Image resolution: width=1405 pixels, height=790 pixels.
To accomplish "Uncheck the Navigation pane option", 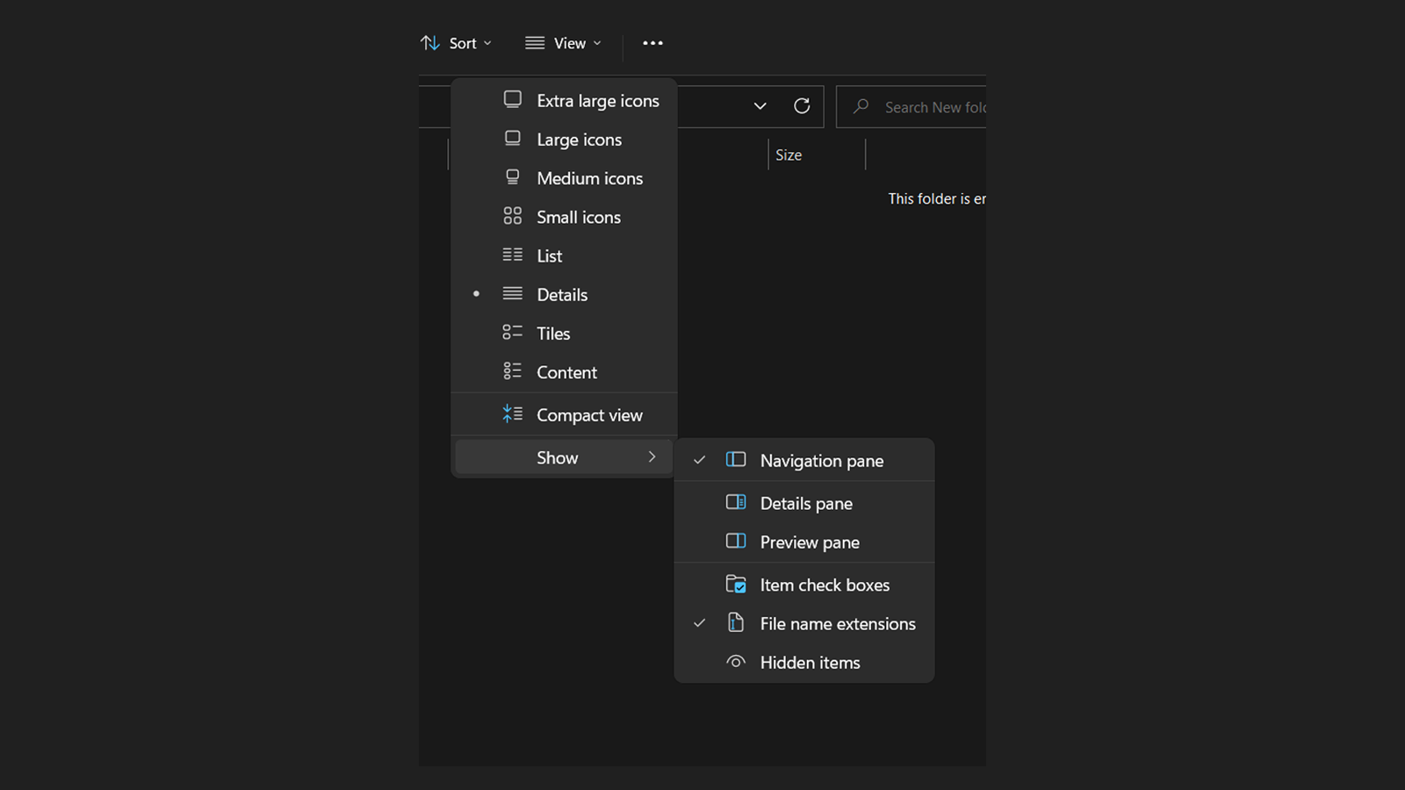I will [x=804, y=460].
